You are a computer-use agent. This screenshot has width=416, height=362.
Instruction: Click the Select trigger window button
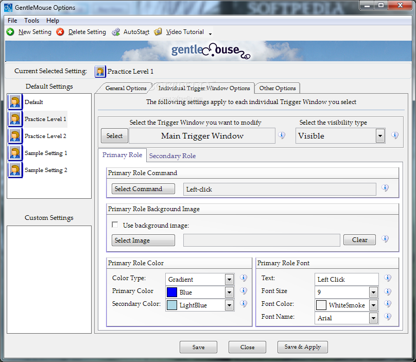tap(115, 136)
